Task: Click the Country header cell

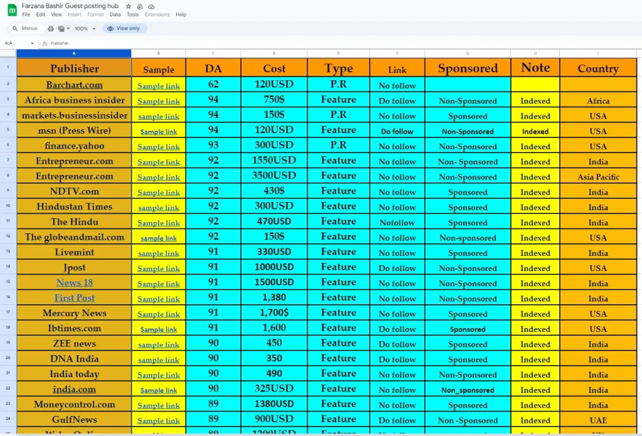Action: [x=598, y=68]
